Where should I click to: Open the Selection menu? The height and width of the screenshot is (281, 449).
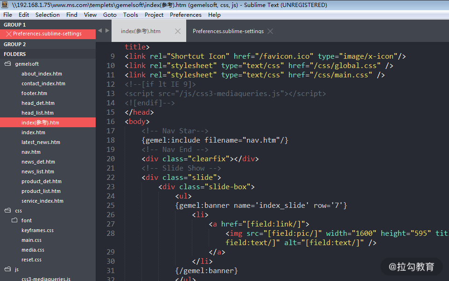(48, 15)
